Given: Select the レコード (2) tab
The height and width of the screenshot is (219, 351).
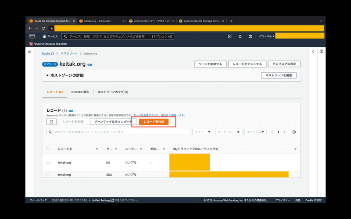Looking at the screenshot, I should click(x=54, y=92).
